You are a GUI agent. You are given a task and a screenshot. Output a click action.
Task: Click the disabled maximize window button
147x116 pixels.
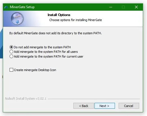pos(123,7)
